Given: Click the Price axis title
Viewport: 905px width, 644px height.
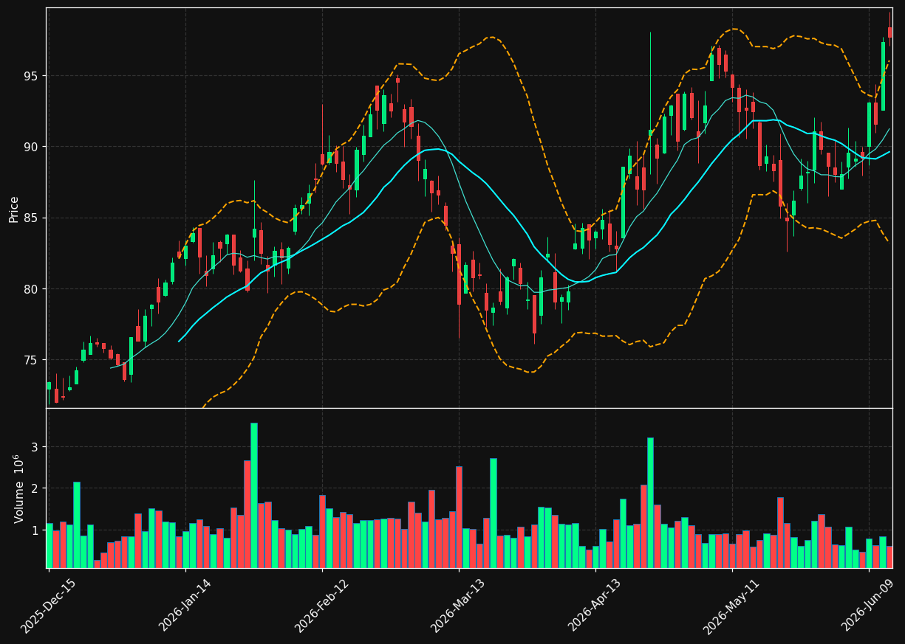Looking at the screenshot, I should pos(14,208).
